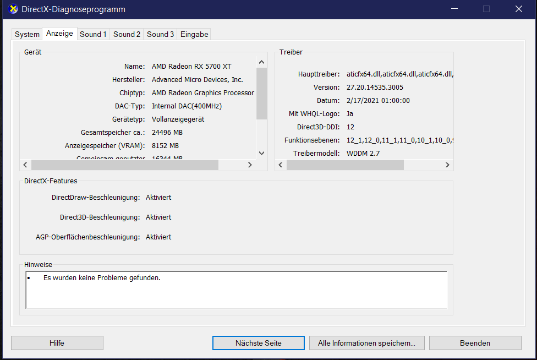
Task: Click the value Internal DAC(400MHz)
Action: click(187, 106)
